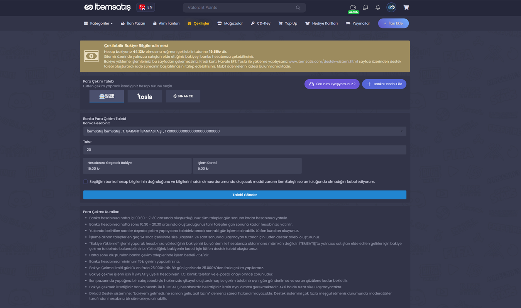Expand the Kategoriler dropdown menu
This screenshot has height=308, width=521.
point(98,23)
